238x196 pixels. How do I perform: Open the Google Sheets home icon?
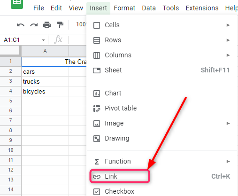pos(17,3)
